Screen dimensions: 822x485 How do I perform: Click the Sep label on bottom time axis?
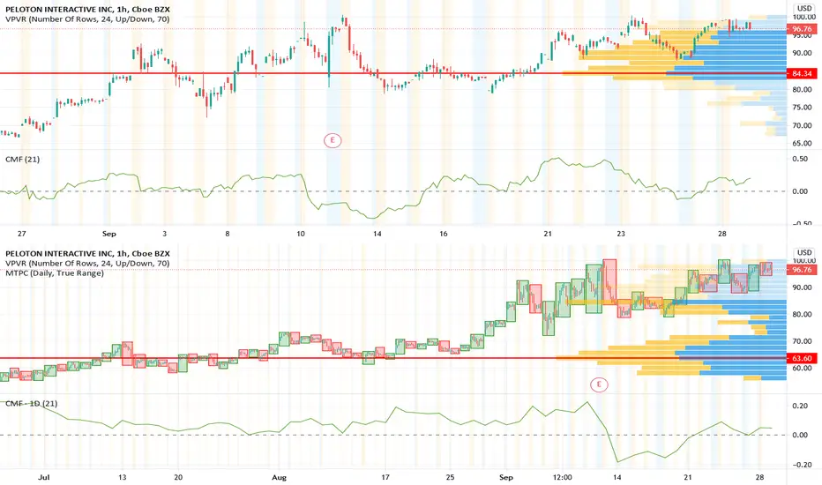tap(506, 478)
